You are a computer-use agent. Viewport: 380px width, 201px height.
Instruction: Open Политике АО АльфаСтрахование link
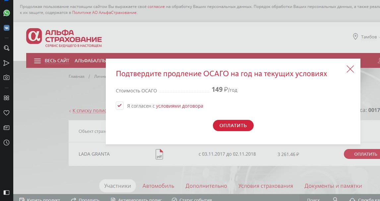104,13
